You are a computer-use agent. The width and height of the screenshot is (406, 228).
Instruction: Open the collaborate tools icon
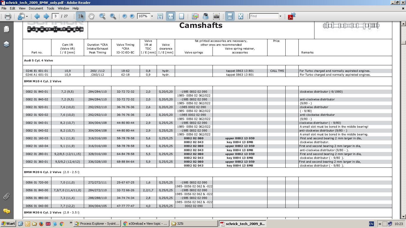[21, 16]
